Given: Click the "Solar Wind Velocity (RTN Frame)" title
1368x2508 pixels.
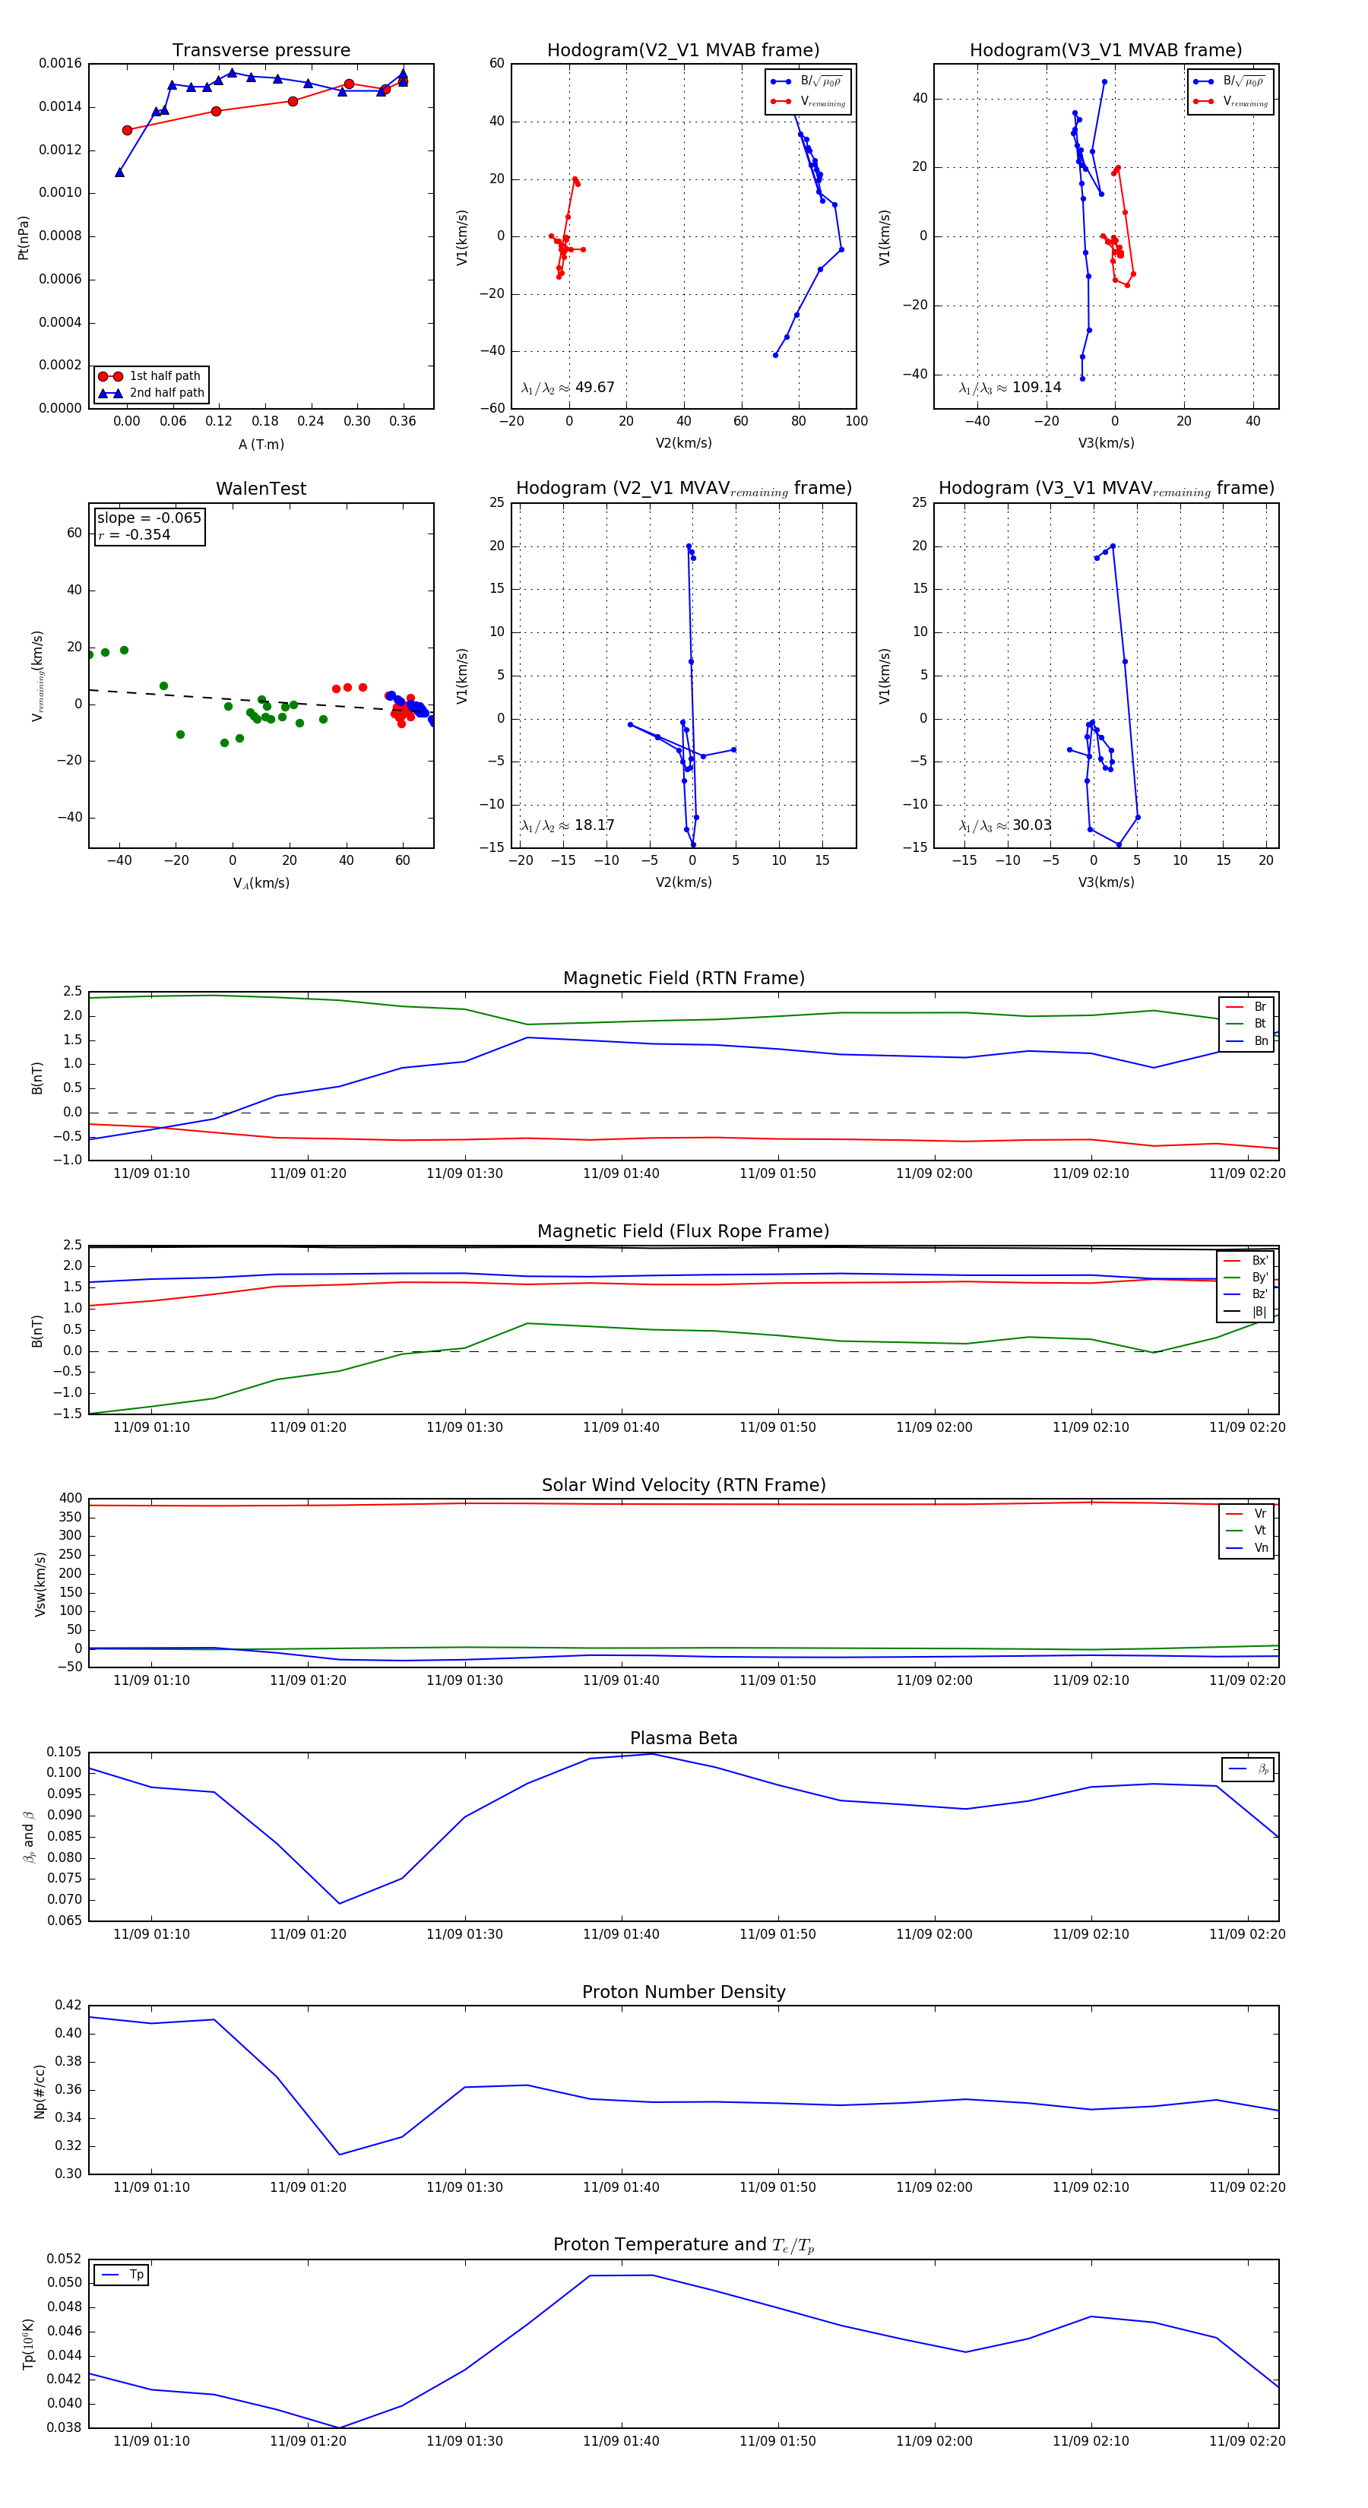Looking at the screenshot, I should (x=683, y=1485).
